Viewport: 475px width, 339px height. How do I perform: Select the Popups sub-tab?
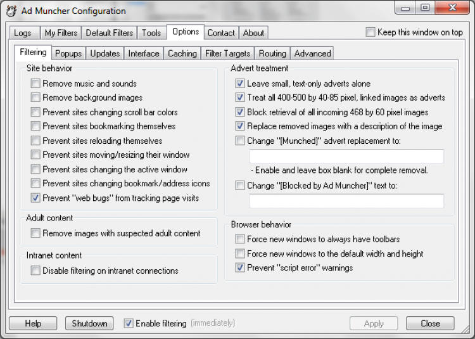tap(68, 53)
